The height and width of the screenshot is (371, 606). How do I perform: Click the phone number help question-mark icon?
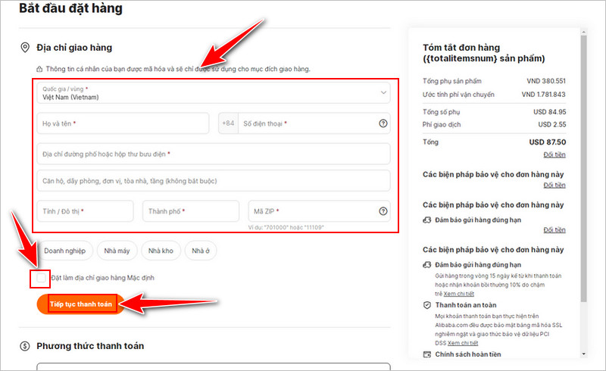coord(383,123)
